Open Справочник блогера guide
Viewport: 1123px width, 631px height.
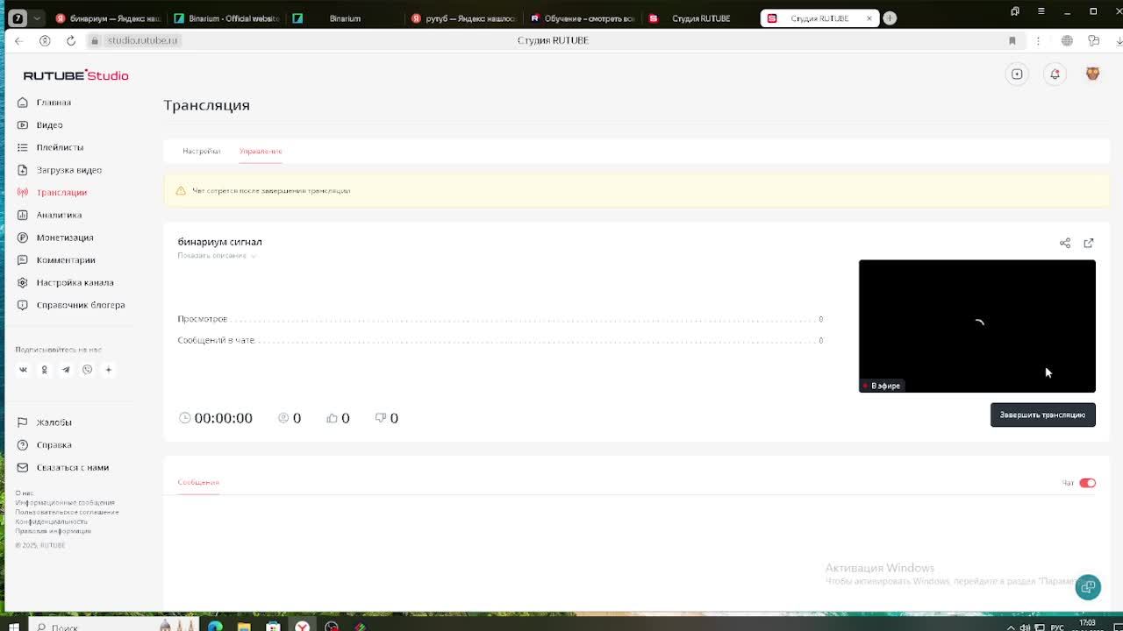pos(80,305)
